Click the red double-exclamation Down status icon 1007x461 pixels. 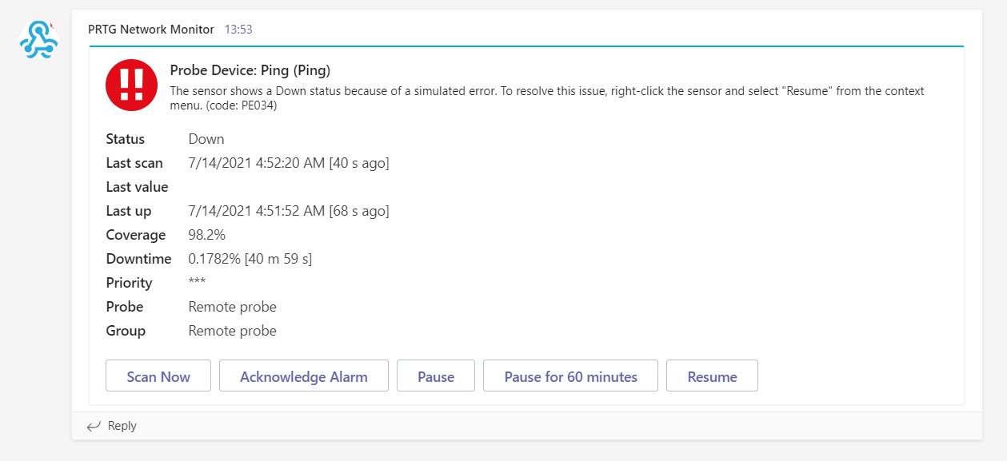tap(131, 85)
